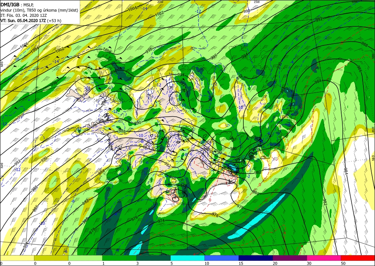The height and width of the screenshot is (266, 375).
Task: Click the medium green legend swatch
Action: [x=119, y=258]
